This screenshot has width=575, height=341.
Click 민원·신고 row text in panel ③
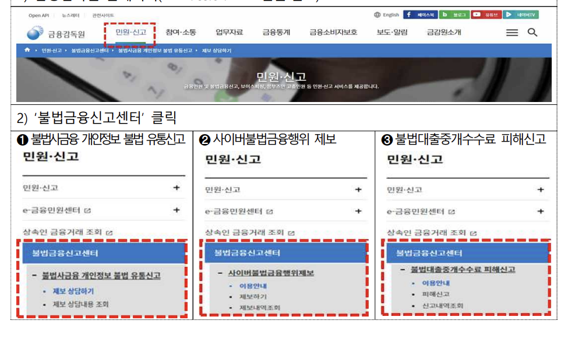[404, 190]
